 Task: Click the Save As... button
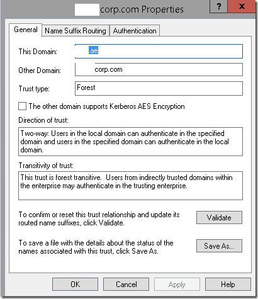tap(219, 245)
